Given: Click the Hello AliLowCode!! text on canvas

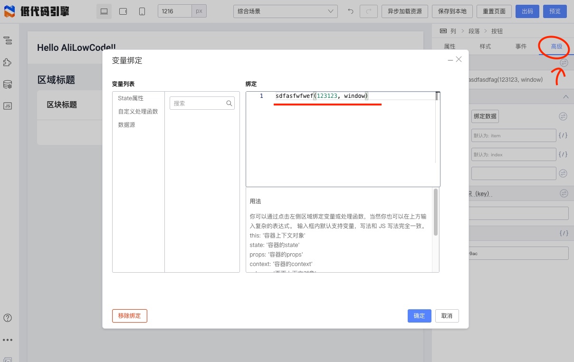Looking at the screenshot, I should 76,48.
